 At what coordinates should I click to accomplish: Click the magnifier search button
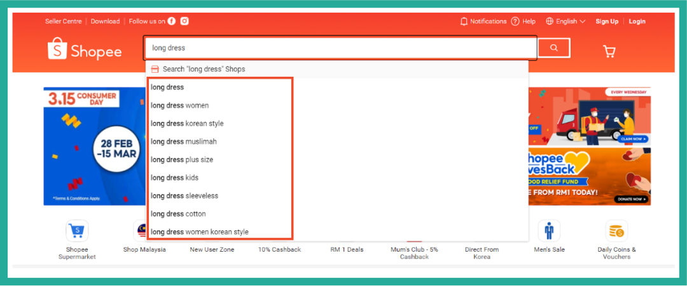click(x=554, y=48)
